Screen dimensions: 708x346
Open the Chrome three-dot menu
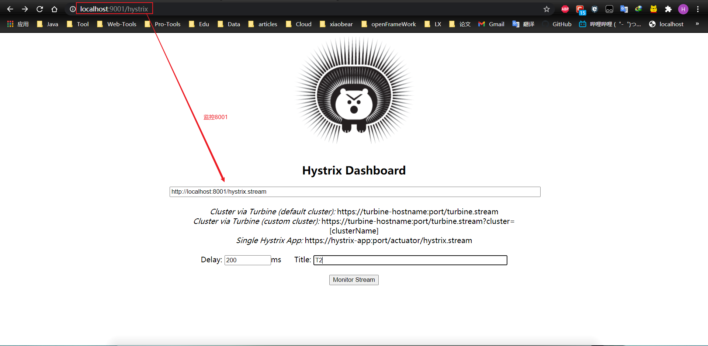pos(698,9)
